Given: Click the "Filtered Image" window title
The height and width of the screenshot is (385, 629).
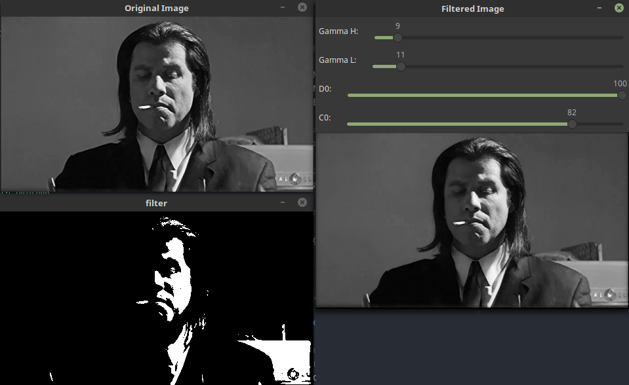Looking at the screenshot, I should 472,9.
